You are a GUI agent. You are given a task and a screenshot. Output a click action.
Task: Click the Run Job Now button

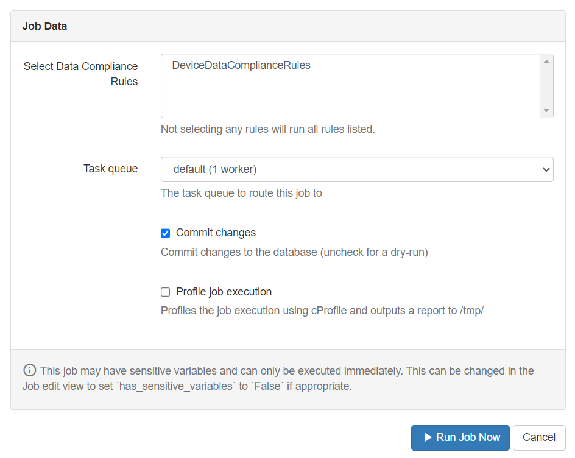460,437
